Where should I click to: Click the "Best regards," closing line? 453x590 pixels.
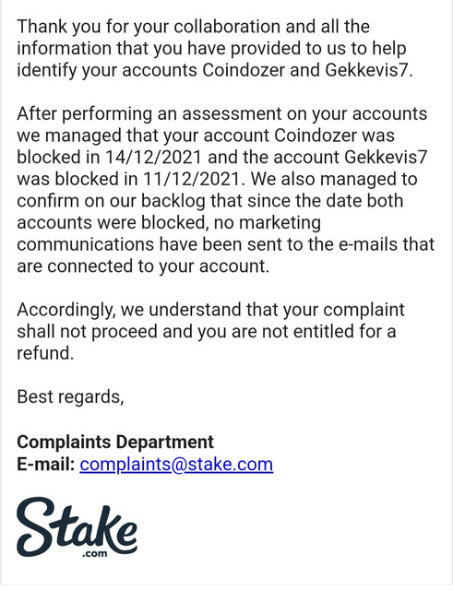tap(70, 397)
